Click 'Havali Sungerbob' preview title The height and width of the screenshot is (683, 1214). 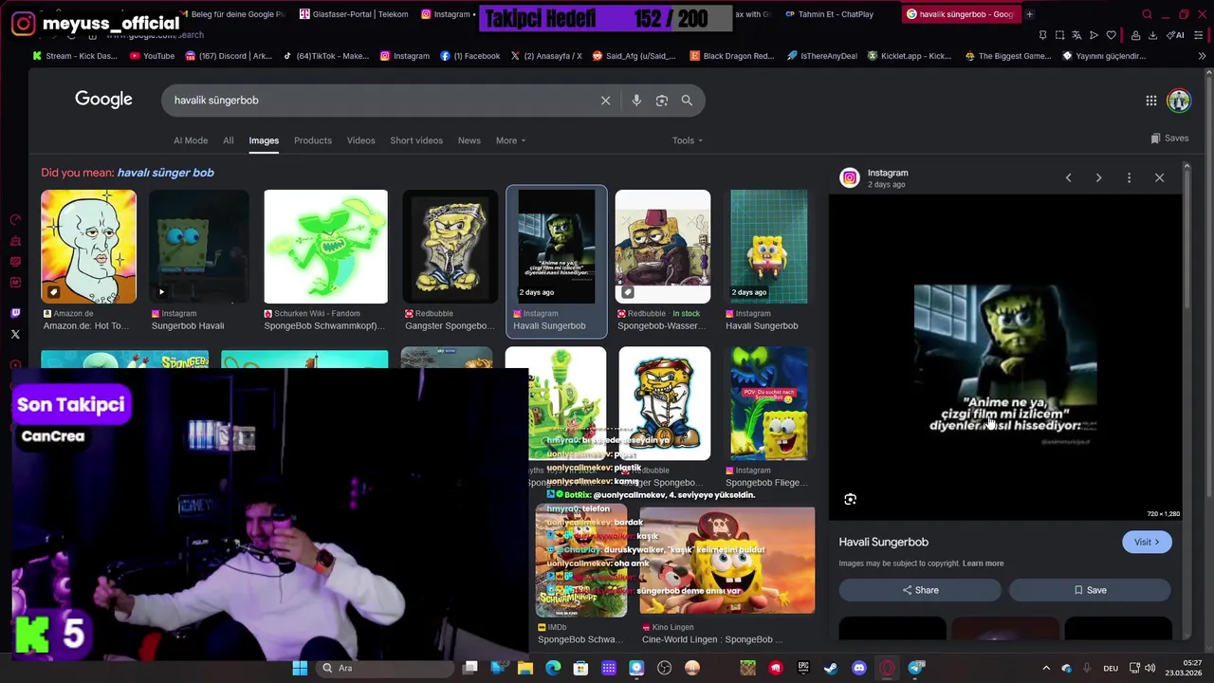pos(883,542)
